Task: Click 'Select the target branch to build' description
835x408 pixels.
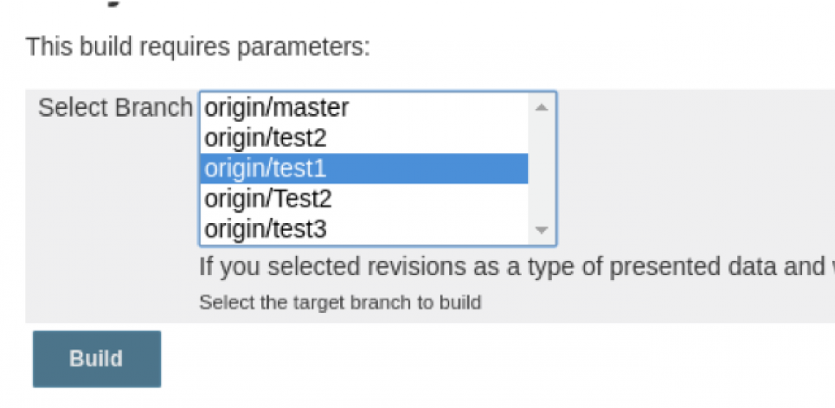Action: tap(339, 303)
